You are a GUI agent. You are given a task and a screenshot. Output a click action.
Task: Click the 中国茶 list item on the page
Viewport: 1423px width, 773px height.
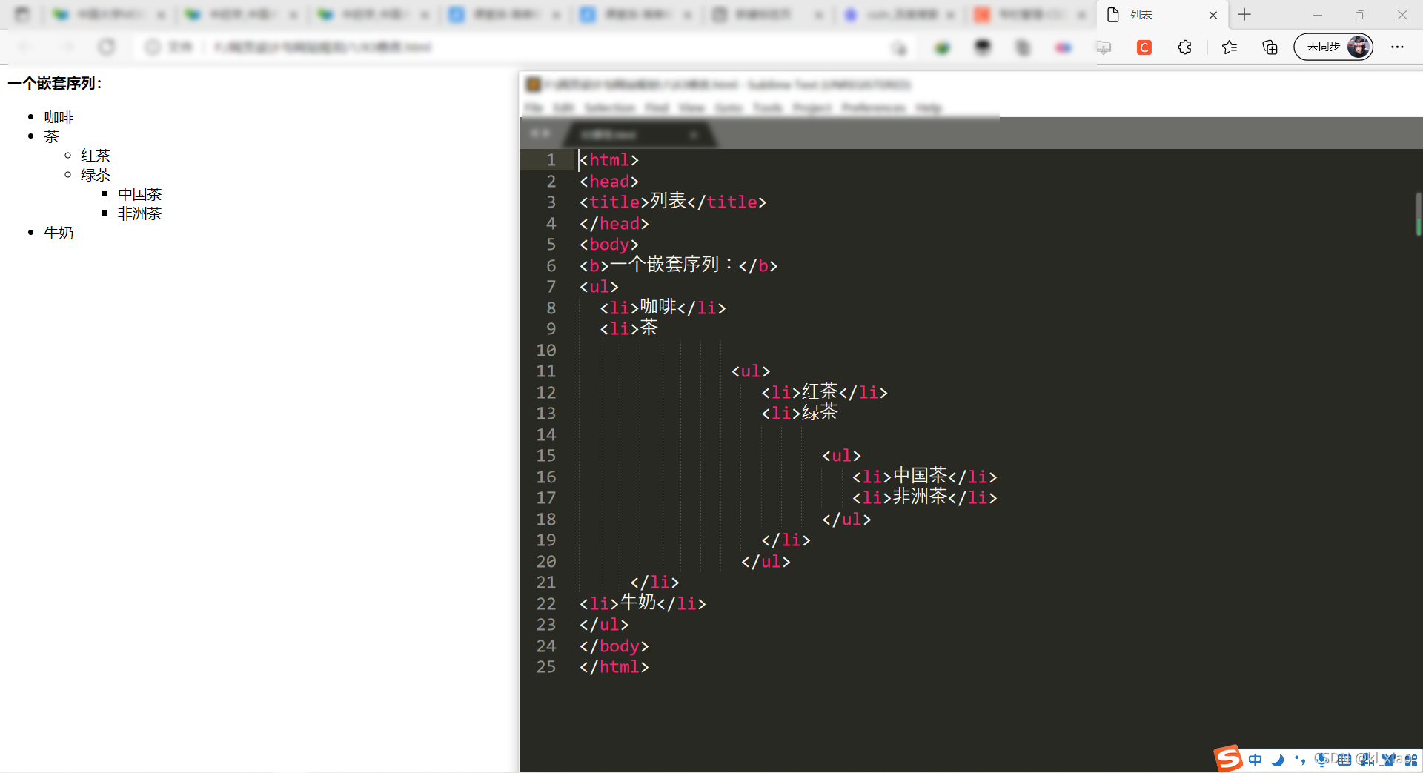point(140,194)
